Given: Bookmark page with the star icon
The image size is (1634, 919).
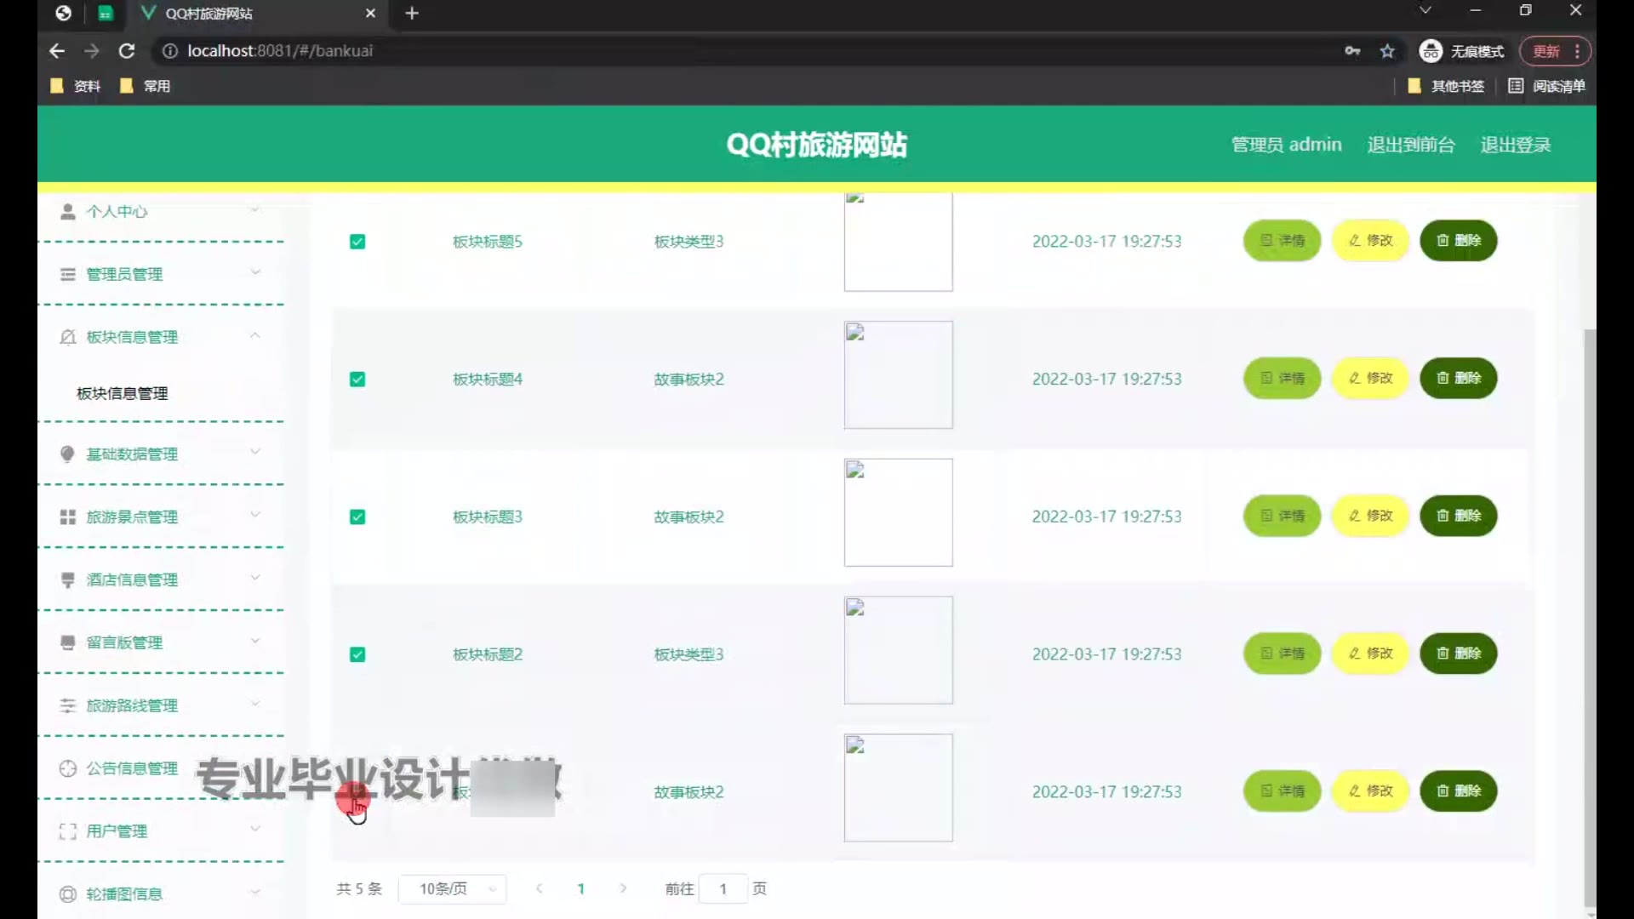Looking at the screenshot, I should 1387,51.
